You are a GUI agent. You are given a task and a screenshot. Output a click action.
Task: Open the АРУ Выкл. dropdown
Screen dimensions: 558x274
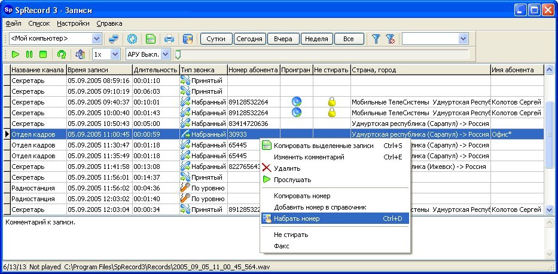point(166,54)
